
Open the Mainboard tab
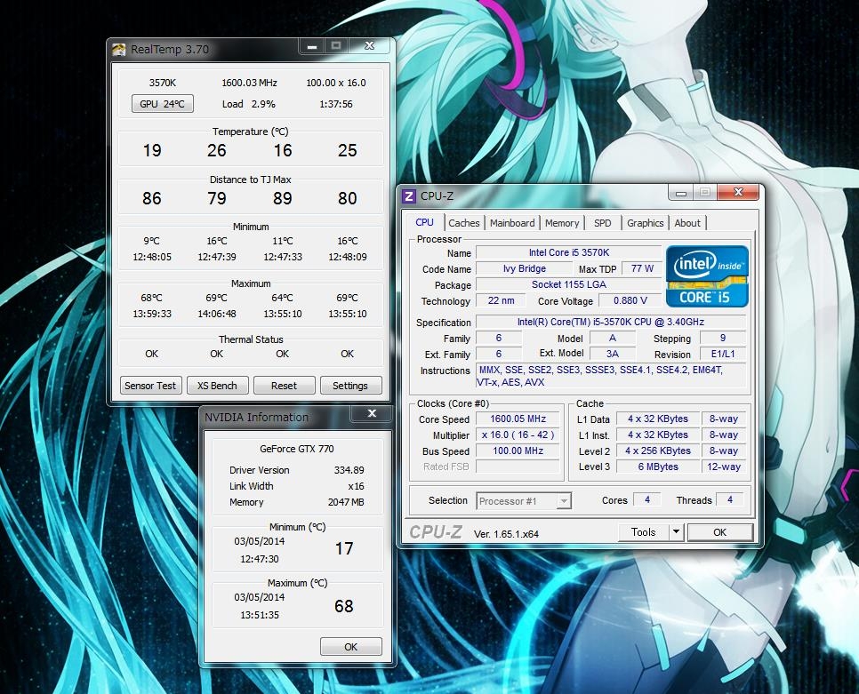tap(512, 223)
